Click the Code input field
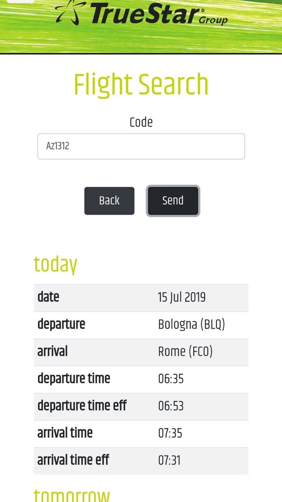The image size is (282, 502). tap(141, 146)
